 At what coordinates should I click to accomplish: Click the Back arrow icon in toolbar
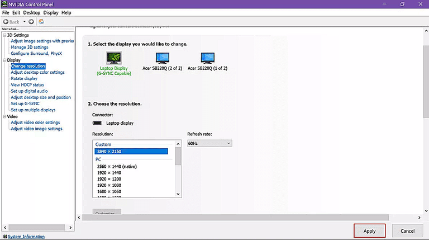[x=6, y=22]
